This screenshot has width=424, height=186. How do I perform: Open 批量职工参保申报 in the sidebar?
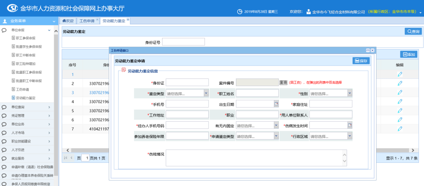29,72
